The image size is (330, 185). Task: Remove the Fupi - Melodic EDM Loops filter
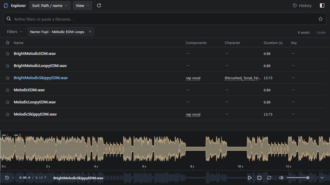pyautogui.click(x=90, y=32)
